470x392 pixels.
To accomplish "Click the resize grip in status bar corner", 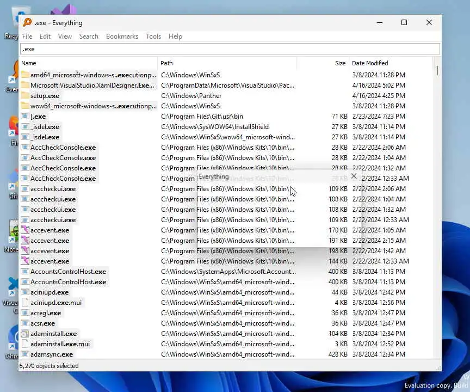I will [438, 367].
